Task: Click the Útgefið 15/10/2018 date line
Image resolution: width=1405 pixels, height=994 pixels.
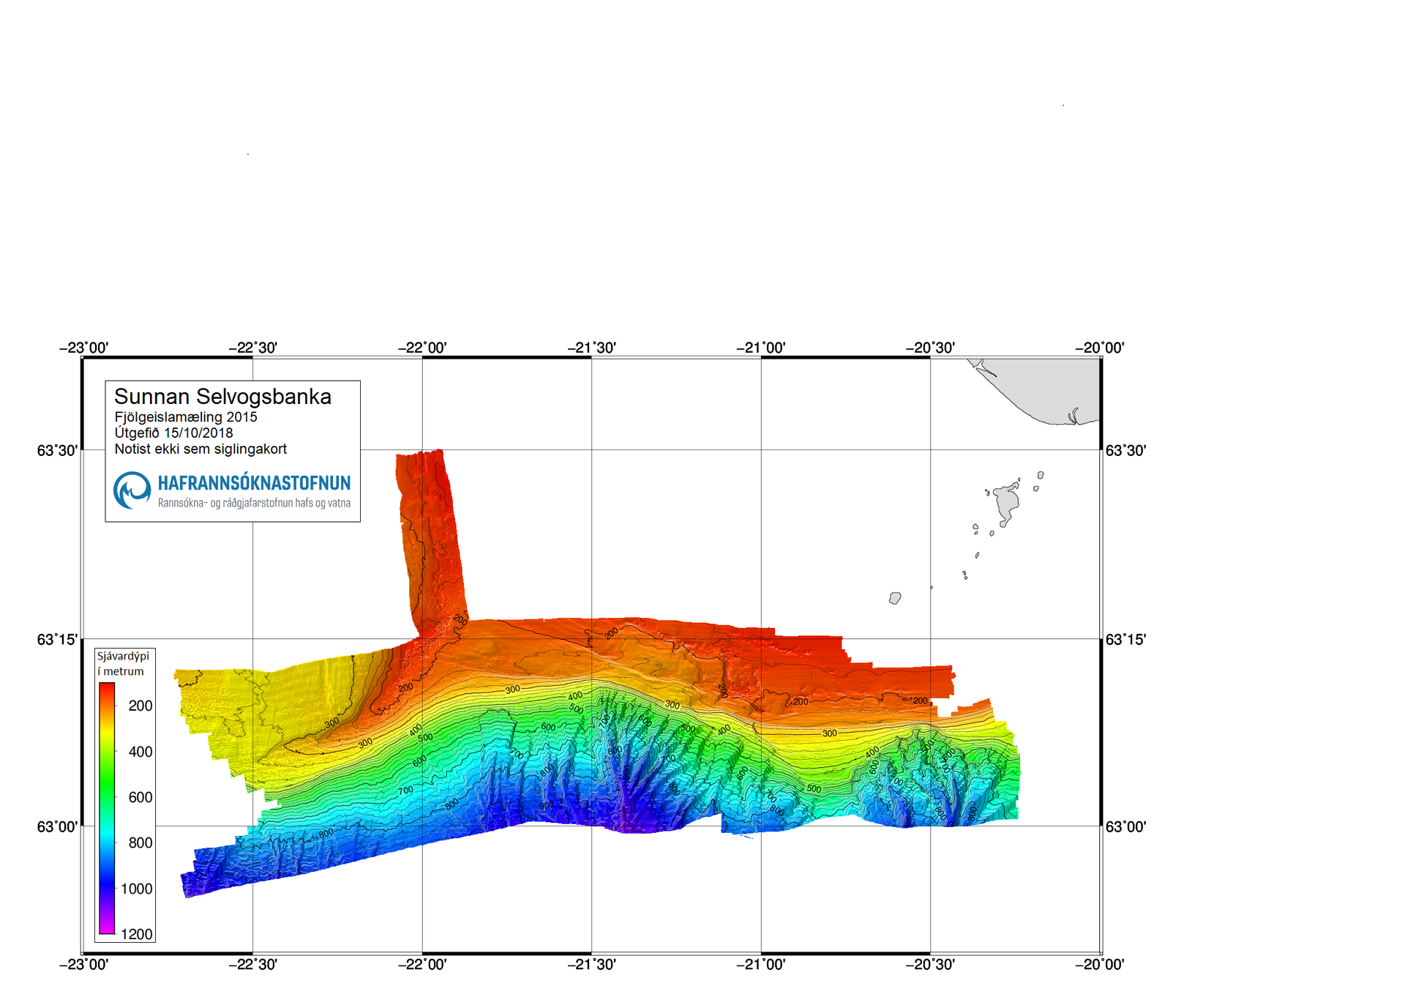Action: [173, 433]
